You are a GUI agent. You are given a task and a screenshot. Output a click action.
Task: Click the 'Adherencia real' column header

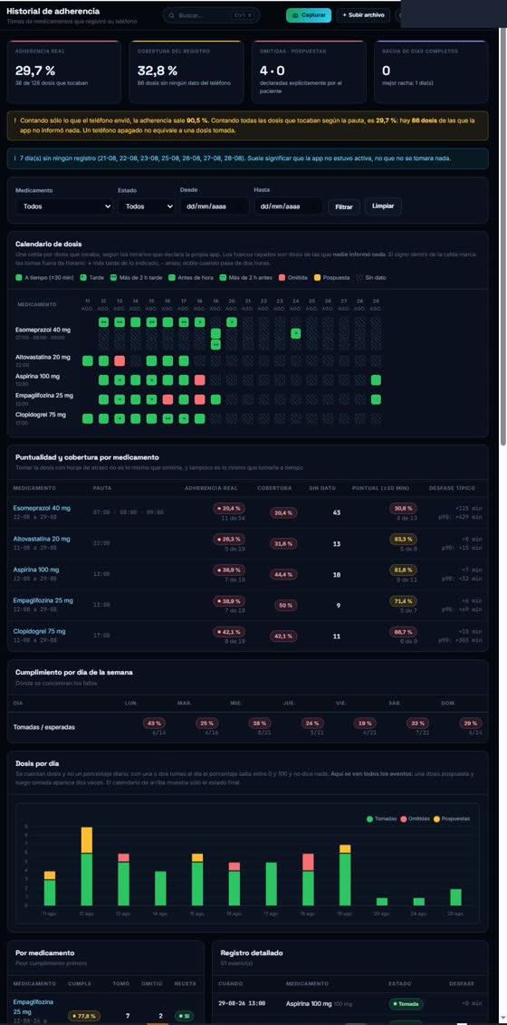pyautogui.click(x=211, y=488)
